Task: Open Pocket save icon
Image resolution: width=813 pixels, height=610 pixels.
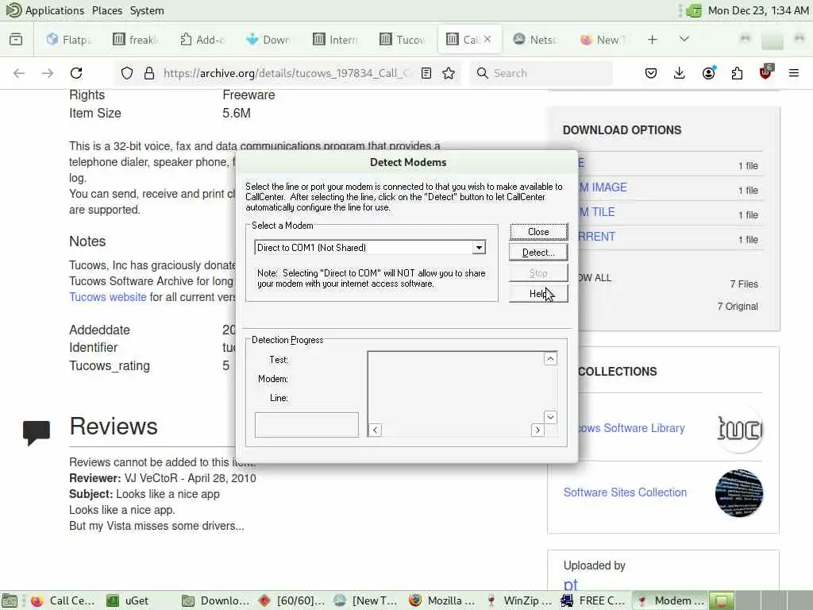Action: [651, 73]
